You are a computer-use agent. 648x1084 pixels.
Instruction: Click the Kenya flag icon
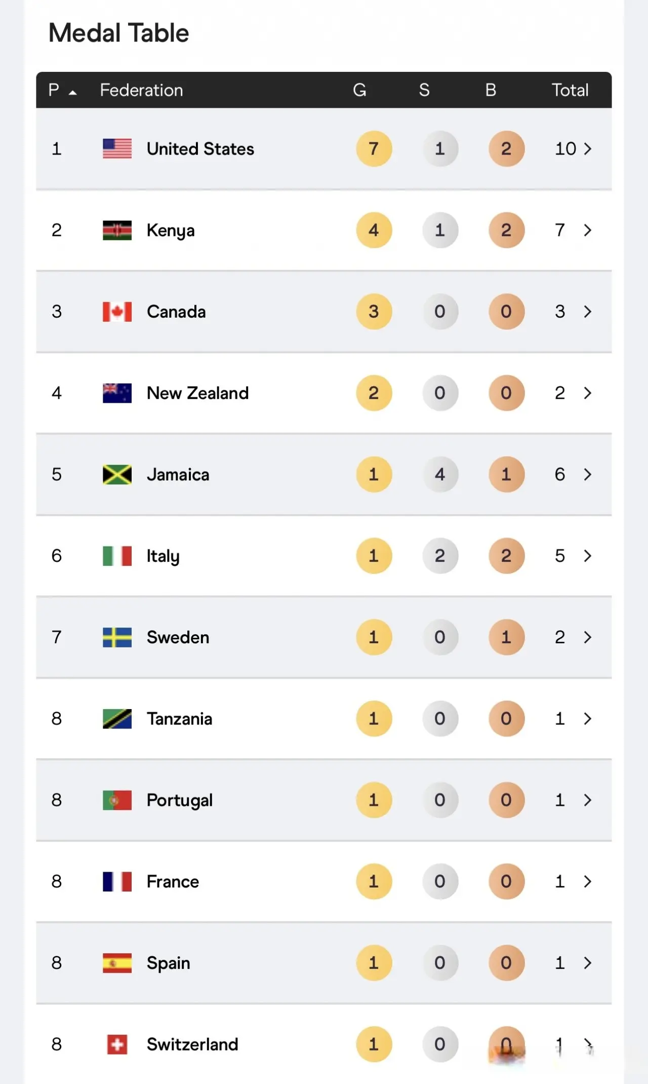click(117, 230)
